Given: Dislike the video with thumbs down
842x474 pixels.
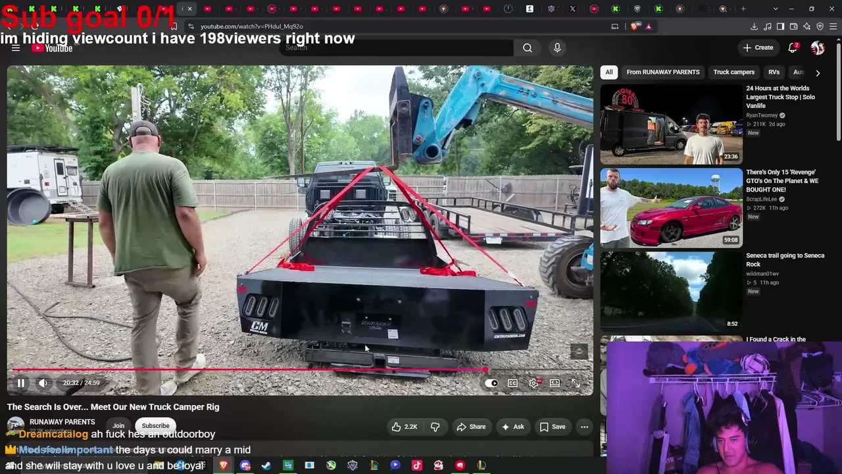Looking at the screenshot, I should pyautogui.click(x=435, y=427).
